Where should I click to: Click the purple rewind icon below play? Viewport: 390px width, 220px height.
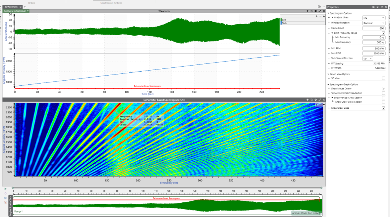click(x=5, y=193)
